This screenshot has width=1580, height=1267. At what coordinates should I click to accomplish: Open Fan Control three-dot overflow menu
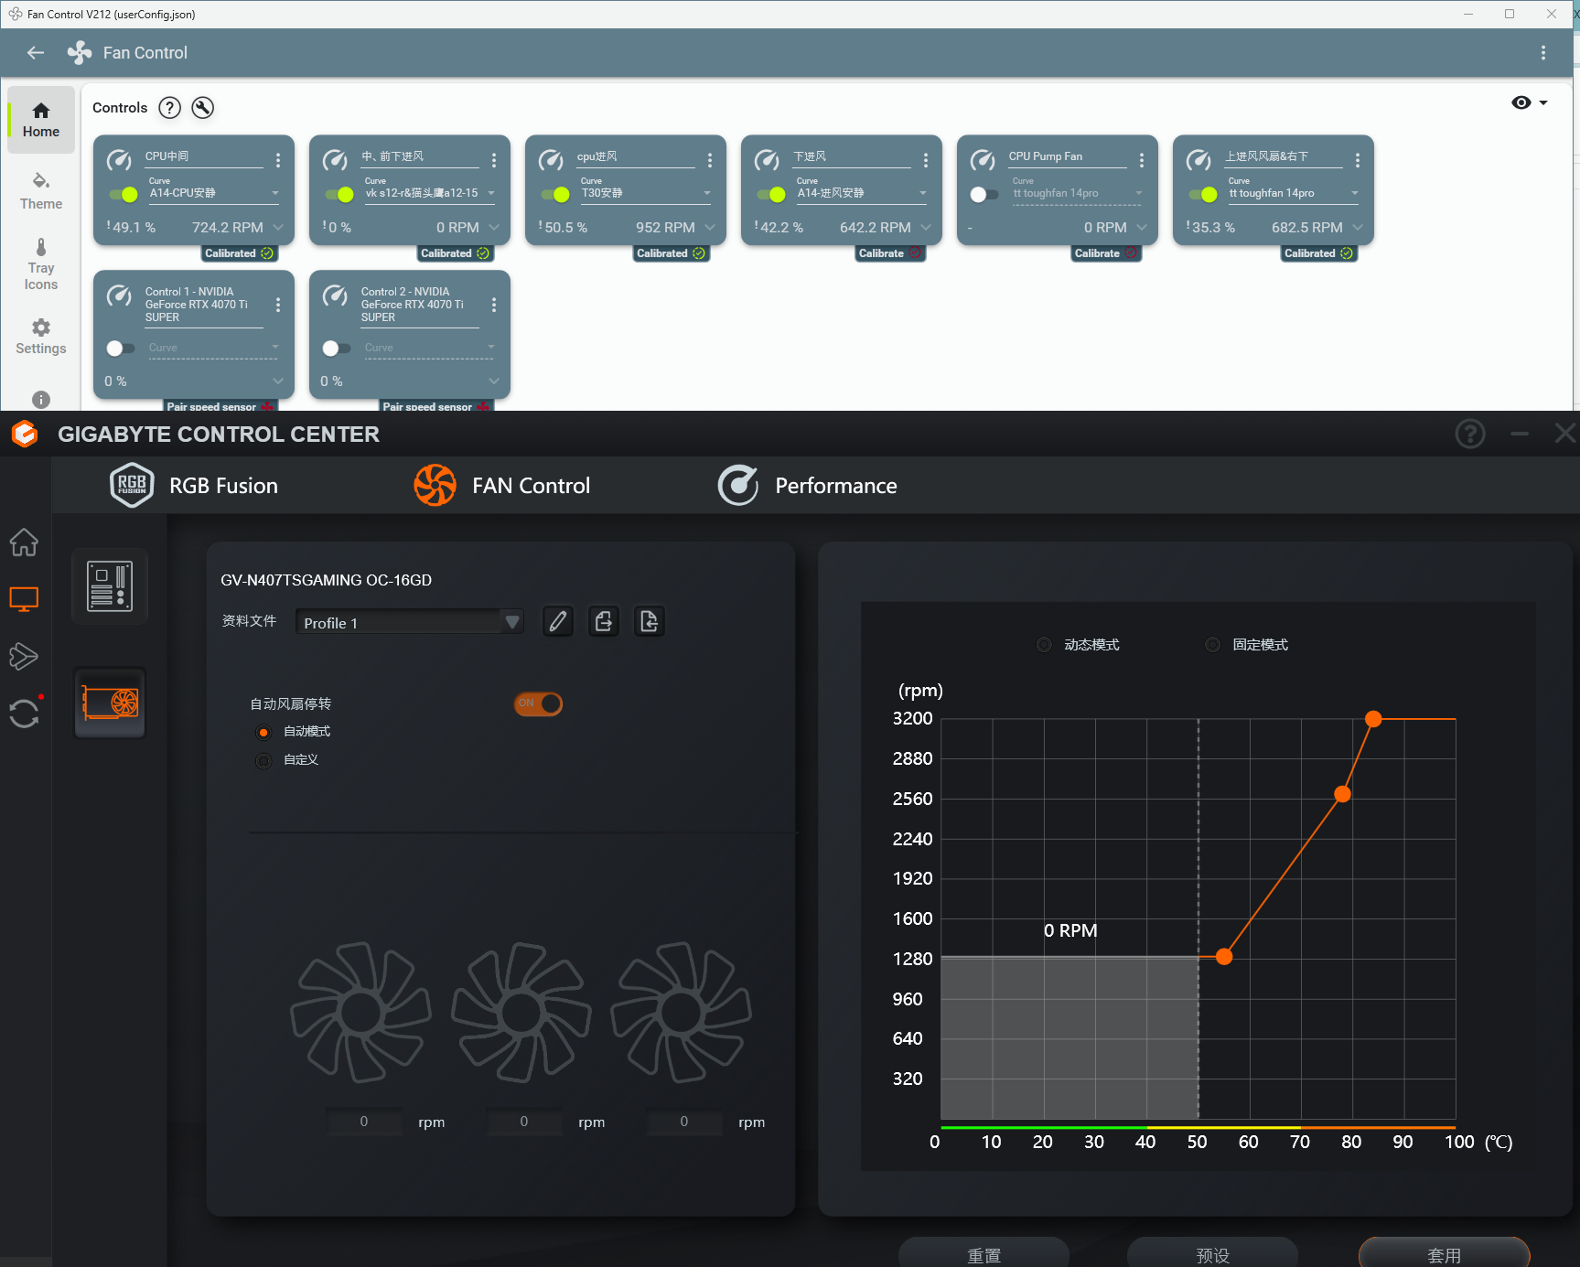pos(1542,53)
